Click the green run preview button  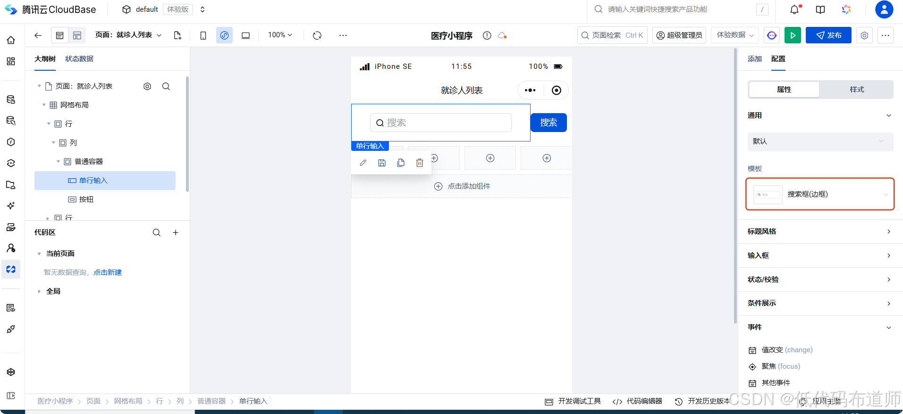pos(793,35)
